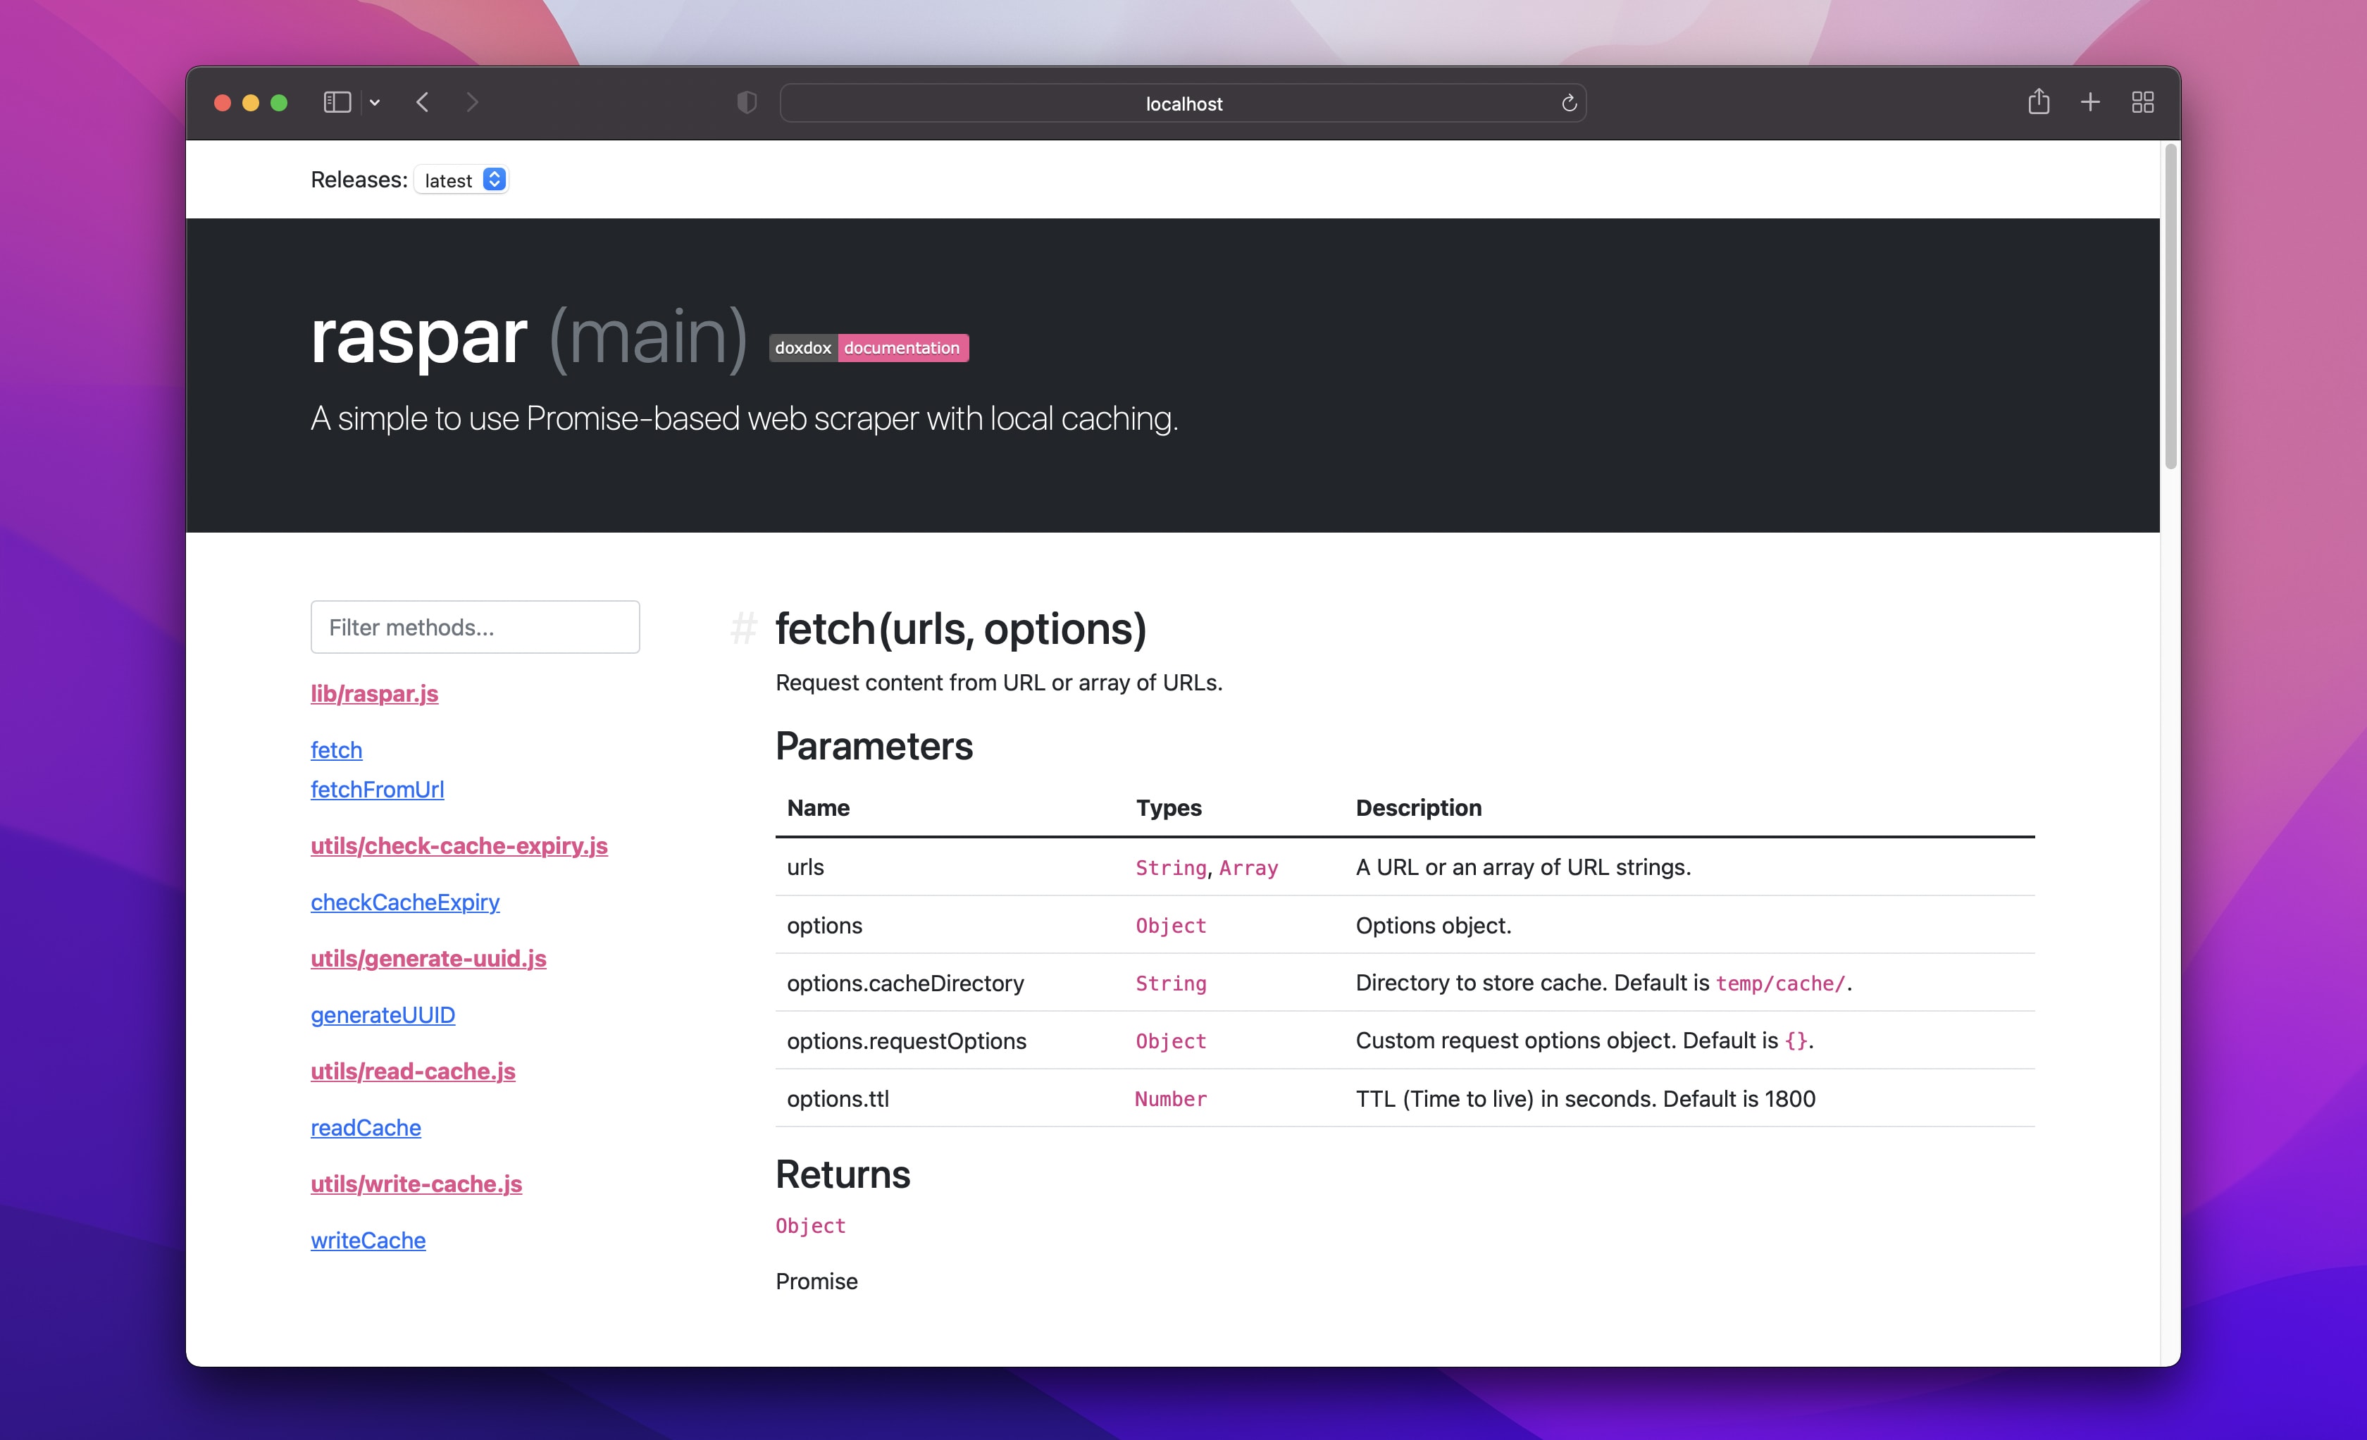Open the privacy report shield icon

click(x=747, y=102)
